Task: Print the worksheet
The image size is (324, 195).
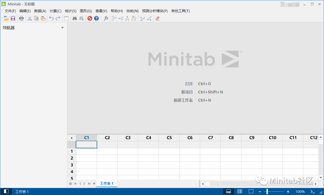Action: (x=21, y=18)
